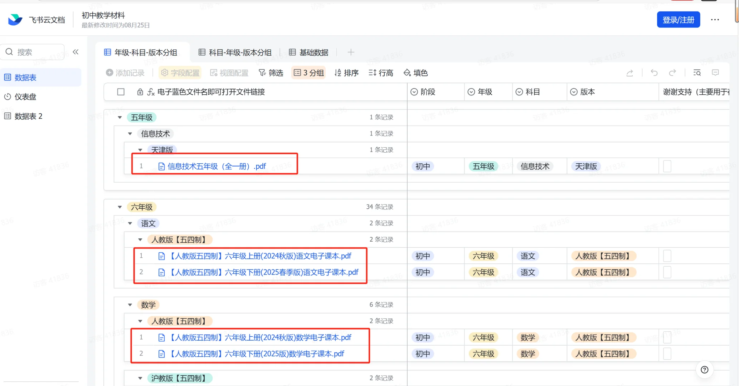Collapse the 天津版 subgroup

coord(140,150)
